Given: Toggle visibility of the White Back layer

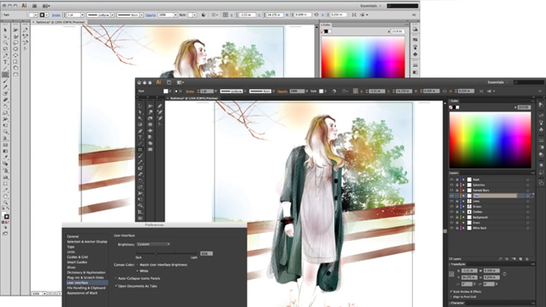Looking at the screenshot, I should tap(452, 228).
